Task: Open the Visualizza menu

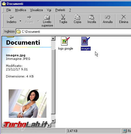Action: [x=36, y=10]
